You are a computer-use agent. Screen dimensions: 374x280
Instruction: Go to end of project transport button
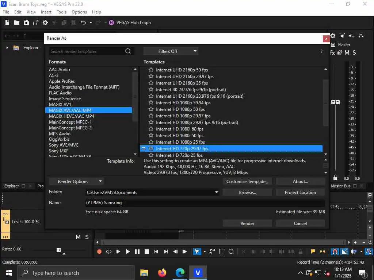(x=166, y=252)
